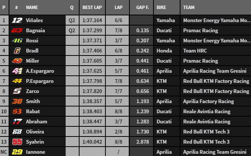Click Bagnaia's red 63 number icon

[x=17, y=30]
